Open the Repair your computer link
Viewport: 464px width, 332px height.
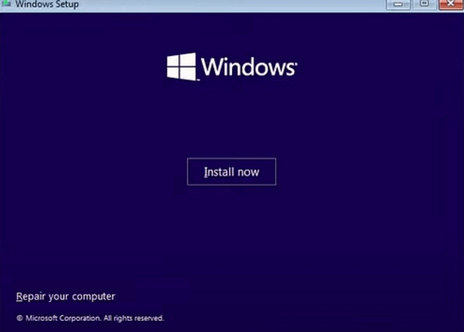point(65,297)
